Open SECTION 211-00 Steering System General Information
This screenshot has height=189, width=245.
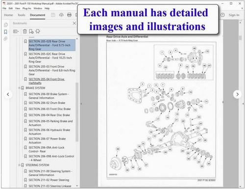[50, 173]
